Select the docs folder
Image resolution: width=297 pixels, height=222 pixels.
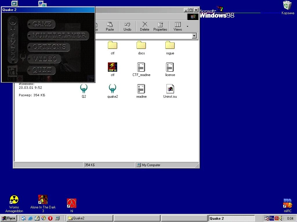tap(141, 48)
